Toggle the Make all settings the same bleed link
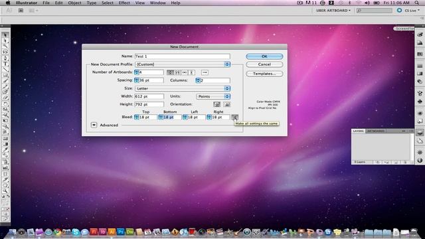This screenshot has width=425, height=239. click(x=234, y=117)
